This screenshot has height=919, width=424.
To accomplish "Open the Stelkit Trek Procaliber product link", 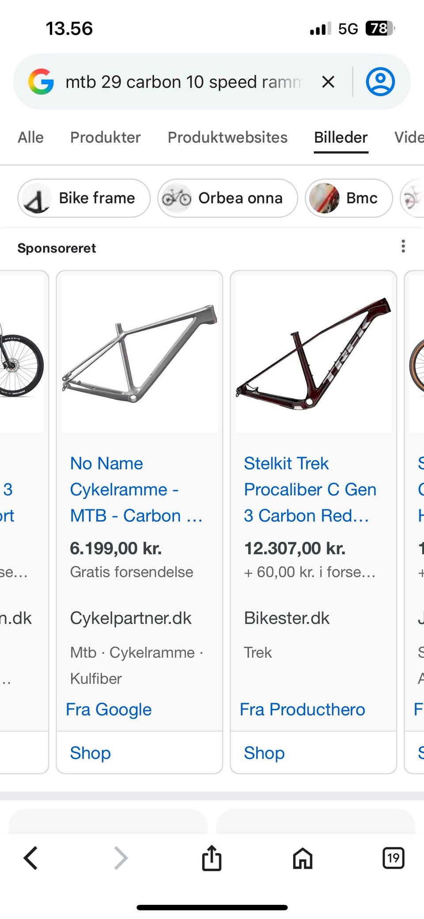I will (310, 490).
